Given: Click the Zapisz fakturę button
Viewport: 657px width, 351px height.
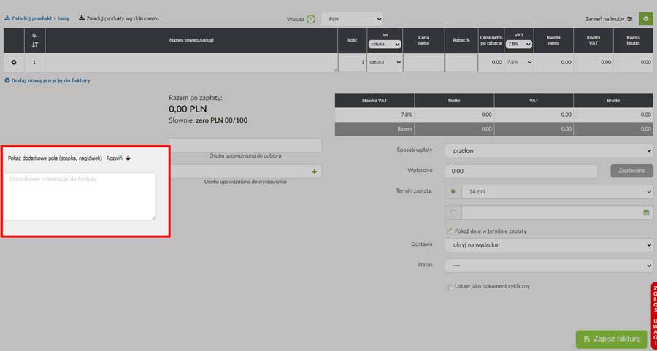Looking at the screenshot, I should [x=611, y=339].
